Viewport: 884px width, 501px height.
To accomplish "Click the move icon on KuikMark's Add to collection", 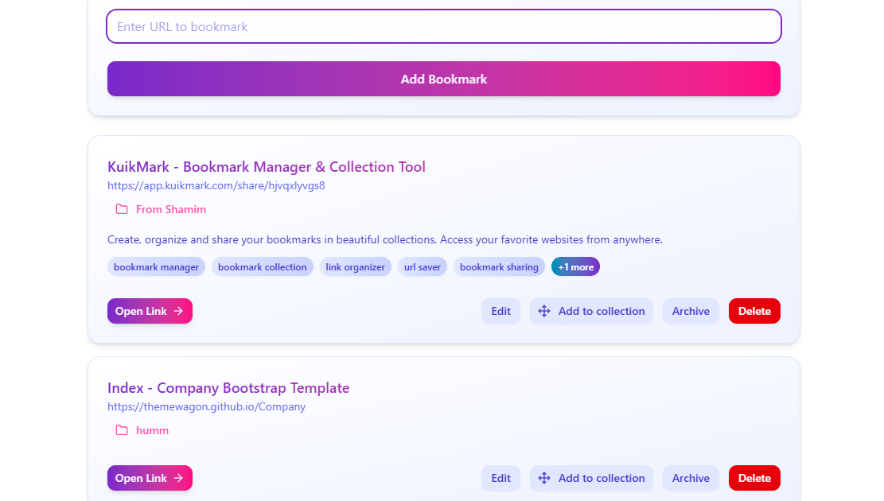I will pos(544,311).
